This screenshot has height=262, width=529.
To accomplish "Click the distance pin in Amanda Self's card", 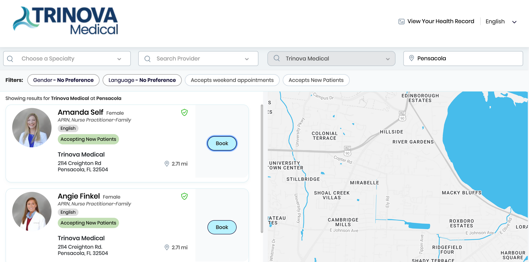I will tap(167, 164).
